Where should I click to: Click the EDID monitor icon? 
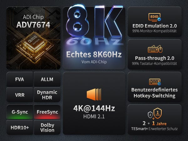click(155, 17)
